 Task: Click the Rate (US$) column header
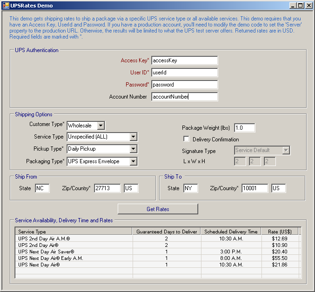280,232
